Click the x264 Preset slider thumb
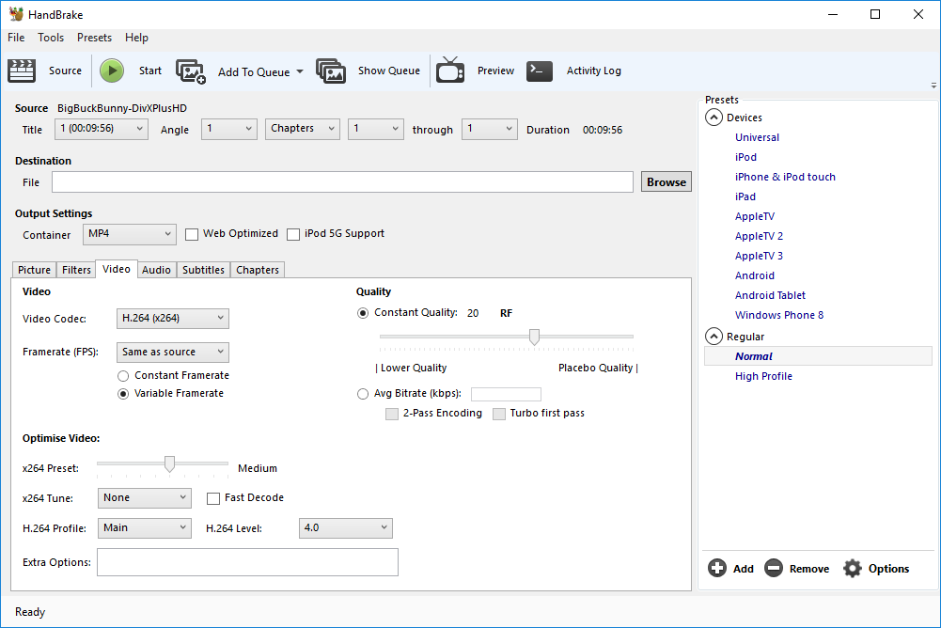The image size is (941, 628). [169, 464]
